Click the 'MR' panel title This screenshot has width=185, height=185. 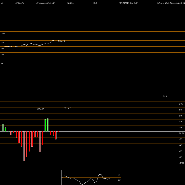tap(165, 96)
